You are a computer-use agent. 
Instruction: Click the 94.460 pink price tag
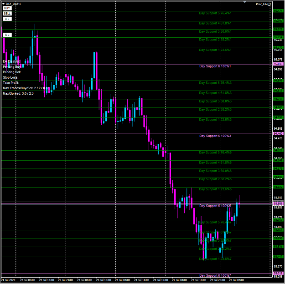point(278,134)
